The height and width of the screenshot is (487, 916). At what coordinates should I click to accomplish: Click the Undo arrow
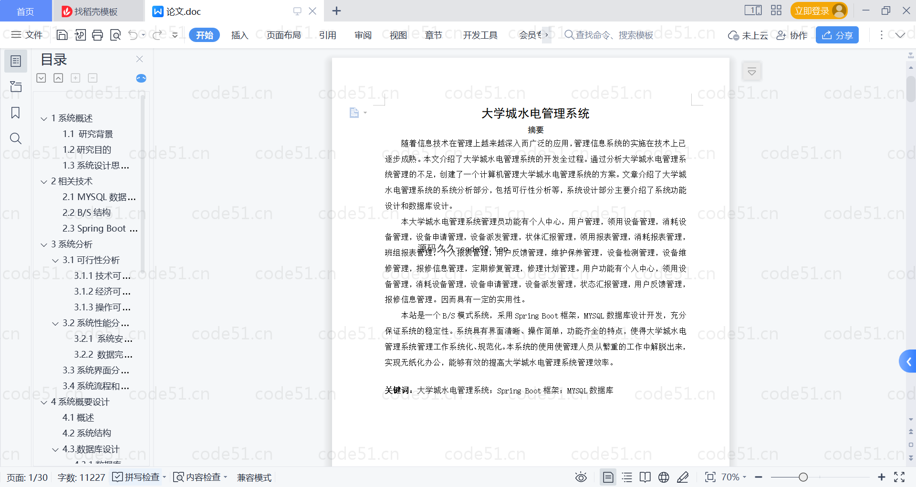click(x=133, y=35)
